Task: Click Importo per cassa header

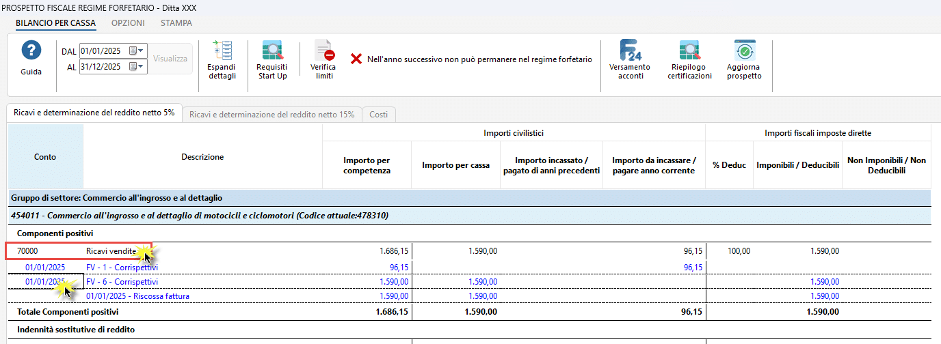Action: coord(456,165)
